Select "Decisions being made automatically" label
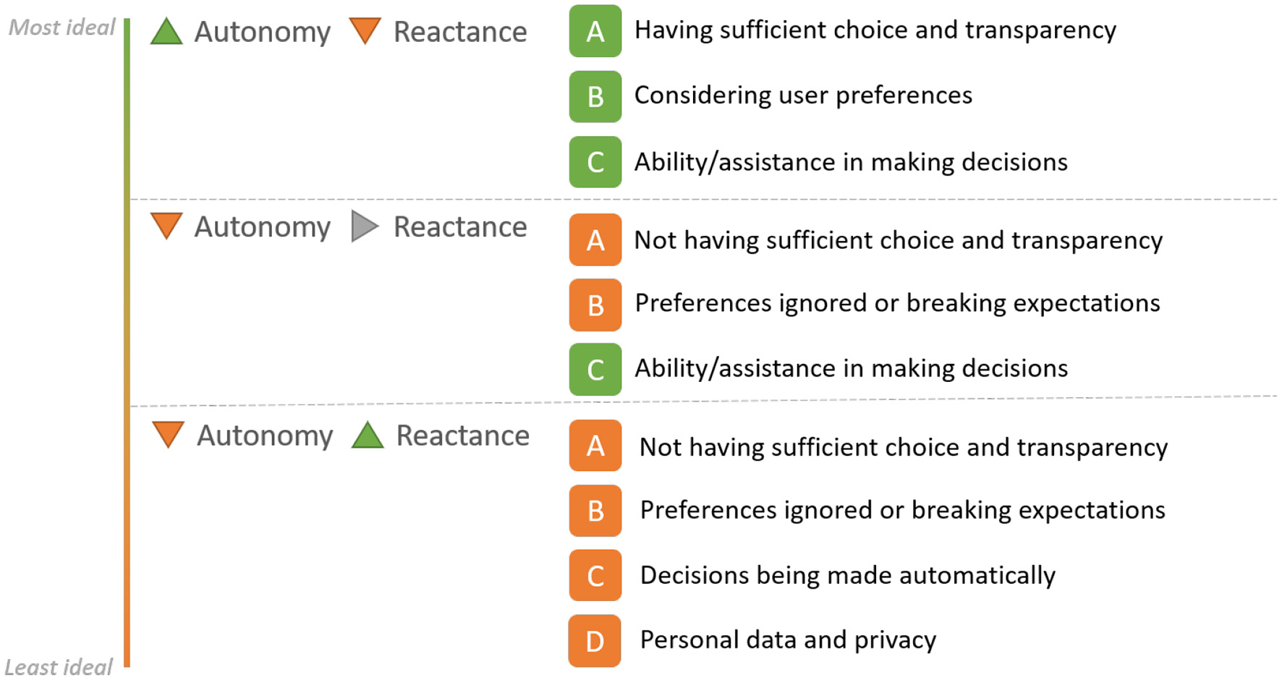 [x=847, y=575]
